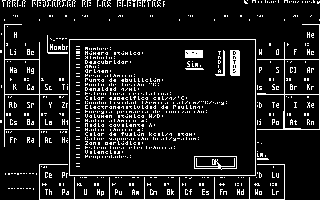This screenshot has height=200, width=320.
Task: Toggle the Número atómico checkbox
Action: tap(78, 53)
